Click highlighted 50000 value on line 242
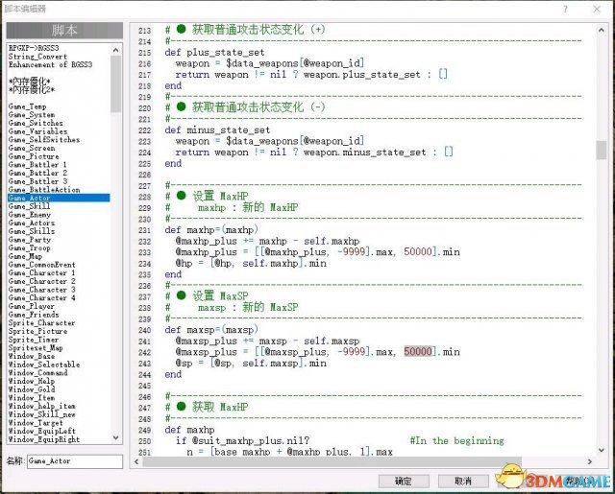 click(418, 351)
